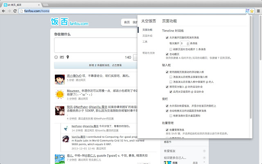Select 页面功能 in the settings sidebar
Screen dimensions: 262x164
click(x=147, y=30)
